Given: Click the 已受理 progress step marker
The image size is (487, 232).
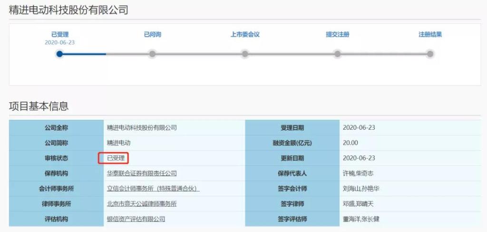Looking at the screenshot, I should coord(59,54).
